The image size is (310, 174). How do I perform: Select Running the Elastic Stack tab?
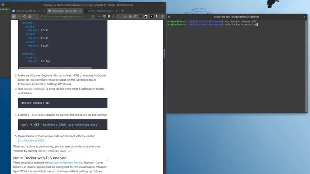point(65,11)
